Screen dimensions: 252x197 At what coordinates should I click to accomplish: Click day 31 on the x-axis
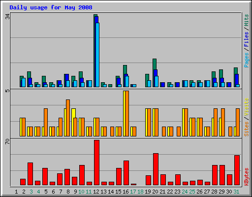click(x=236, y=192)
